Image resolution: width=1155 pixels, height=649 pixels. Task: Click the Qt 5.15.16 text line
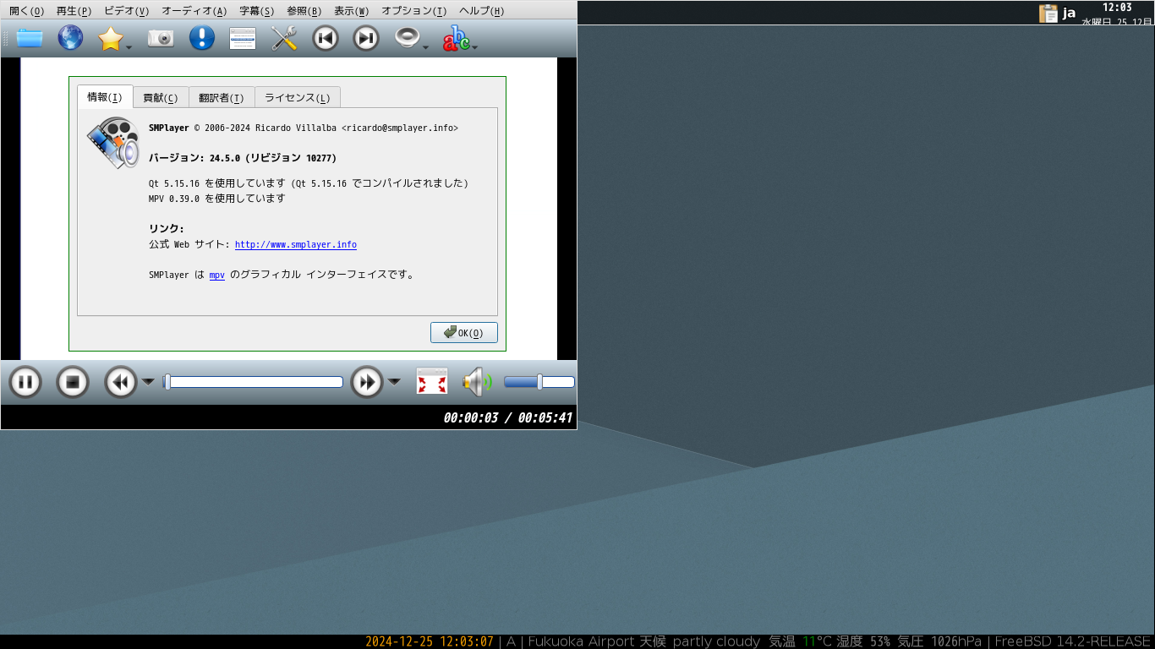pos(309,183)
